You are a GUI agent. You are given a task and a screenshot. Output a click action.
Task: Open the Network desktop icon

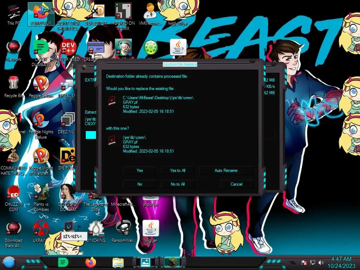pyautogui.click(x=14, y=51)
